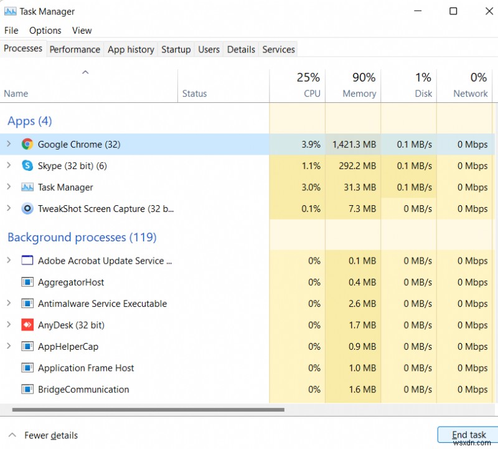Switch to the Details tab

point(241,50)
